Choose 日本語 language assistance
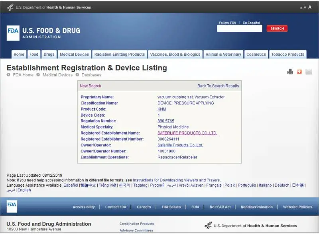This screenshot has height=234, width=319. [297, 185]
